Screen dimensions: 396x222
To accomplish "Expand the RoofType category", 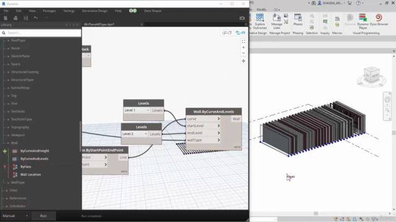I will 8,40.
